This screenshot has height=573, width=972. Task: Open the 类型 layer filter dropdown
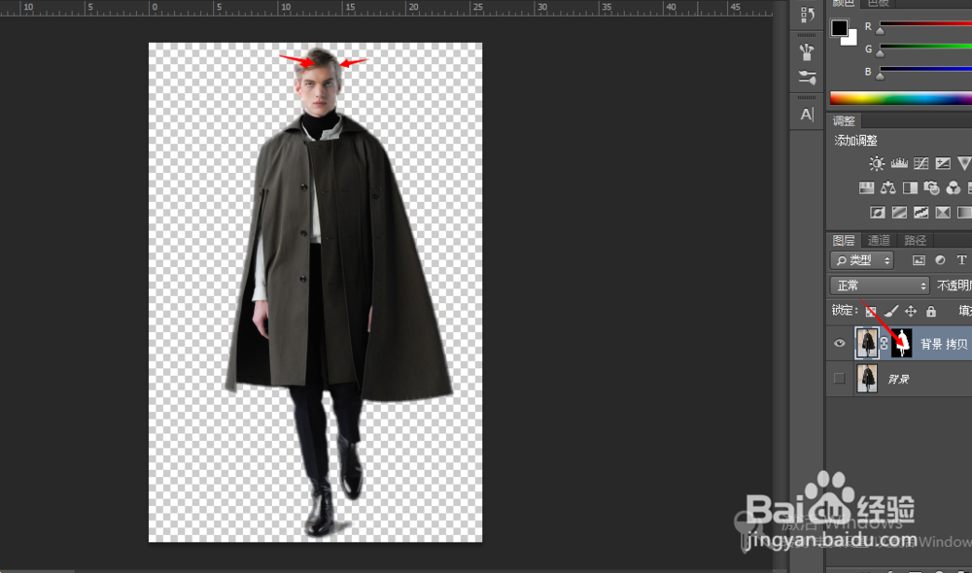pyautogui.click(x=861, y=260)
